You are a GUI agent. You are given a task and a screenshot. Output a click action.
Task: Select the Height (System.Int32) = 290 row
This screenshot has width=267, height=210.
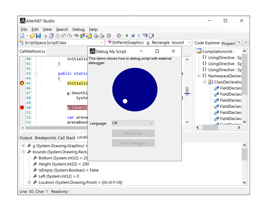pos(64,164)
